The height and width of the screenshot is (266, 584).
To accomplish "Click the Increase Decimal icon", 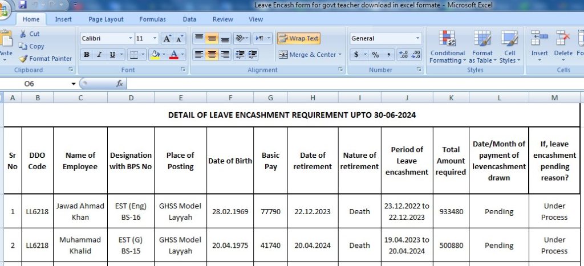I will pyautogui.click(x=403, y=55).
